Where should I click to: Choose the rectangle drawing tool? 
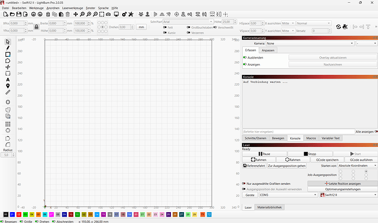(x=8, y=55)
